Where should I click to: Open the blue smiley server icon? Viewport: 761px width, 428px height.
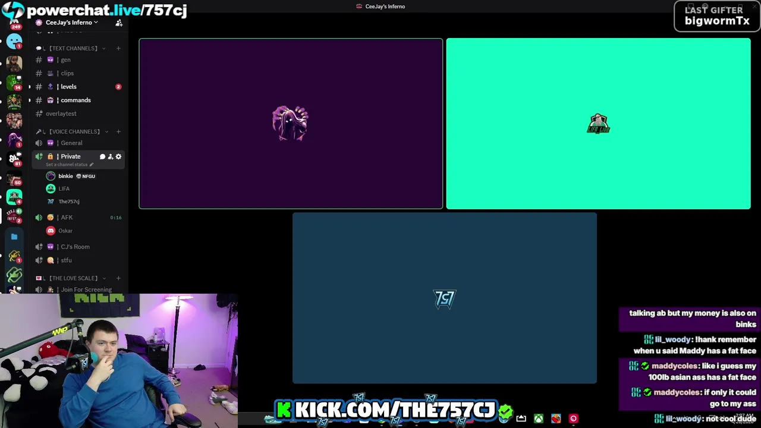coord(14,42)
